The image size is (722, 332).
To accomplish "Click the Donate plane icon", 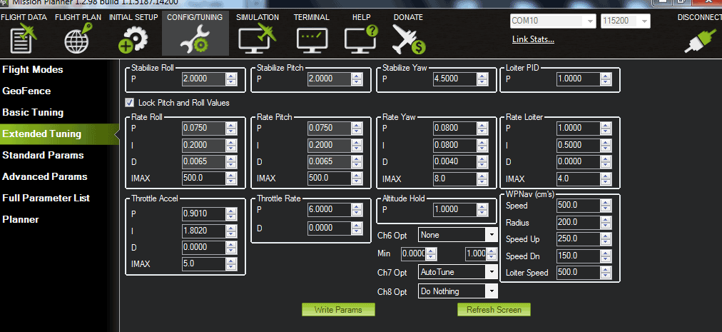I will (408, 40).
